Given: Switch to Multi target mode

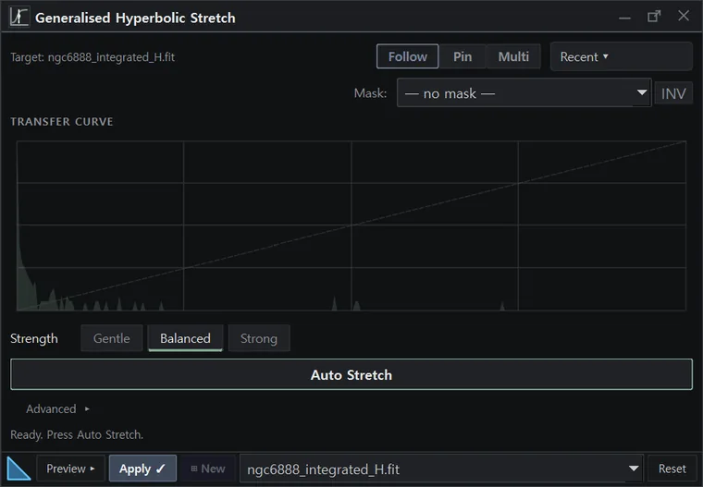Looking at the screenshot, I should 513,56.
